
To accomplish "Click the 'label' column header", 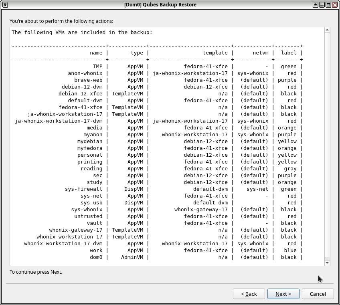I will tap(289, 53).
